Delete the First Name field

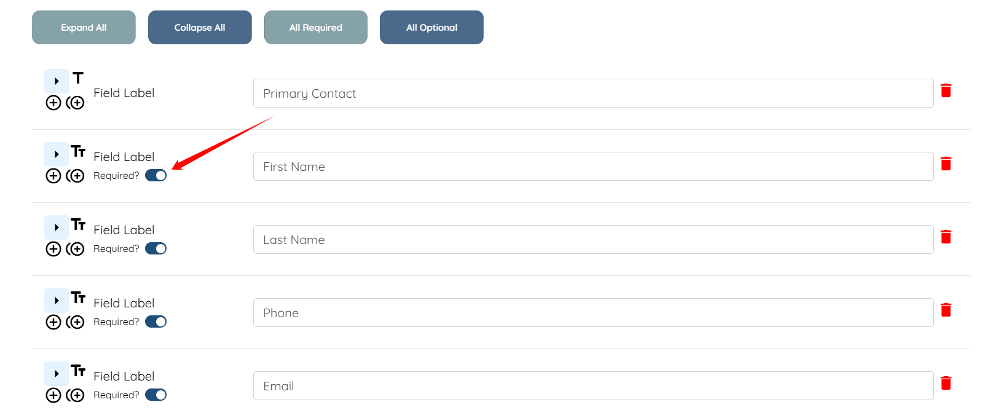coord(946,164)
